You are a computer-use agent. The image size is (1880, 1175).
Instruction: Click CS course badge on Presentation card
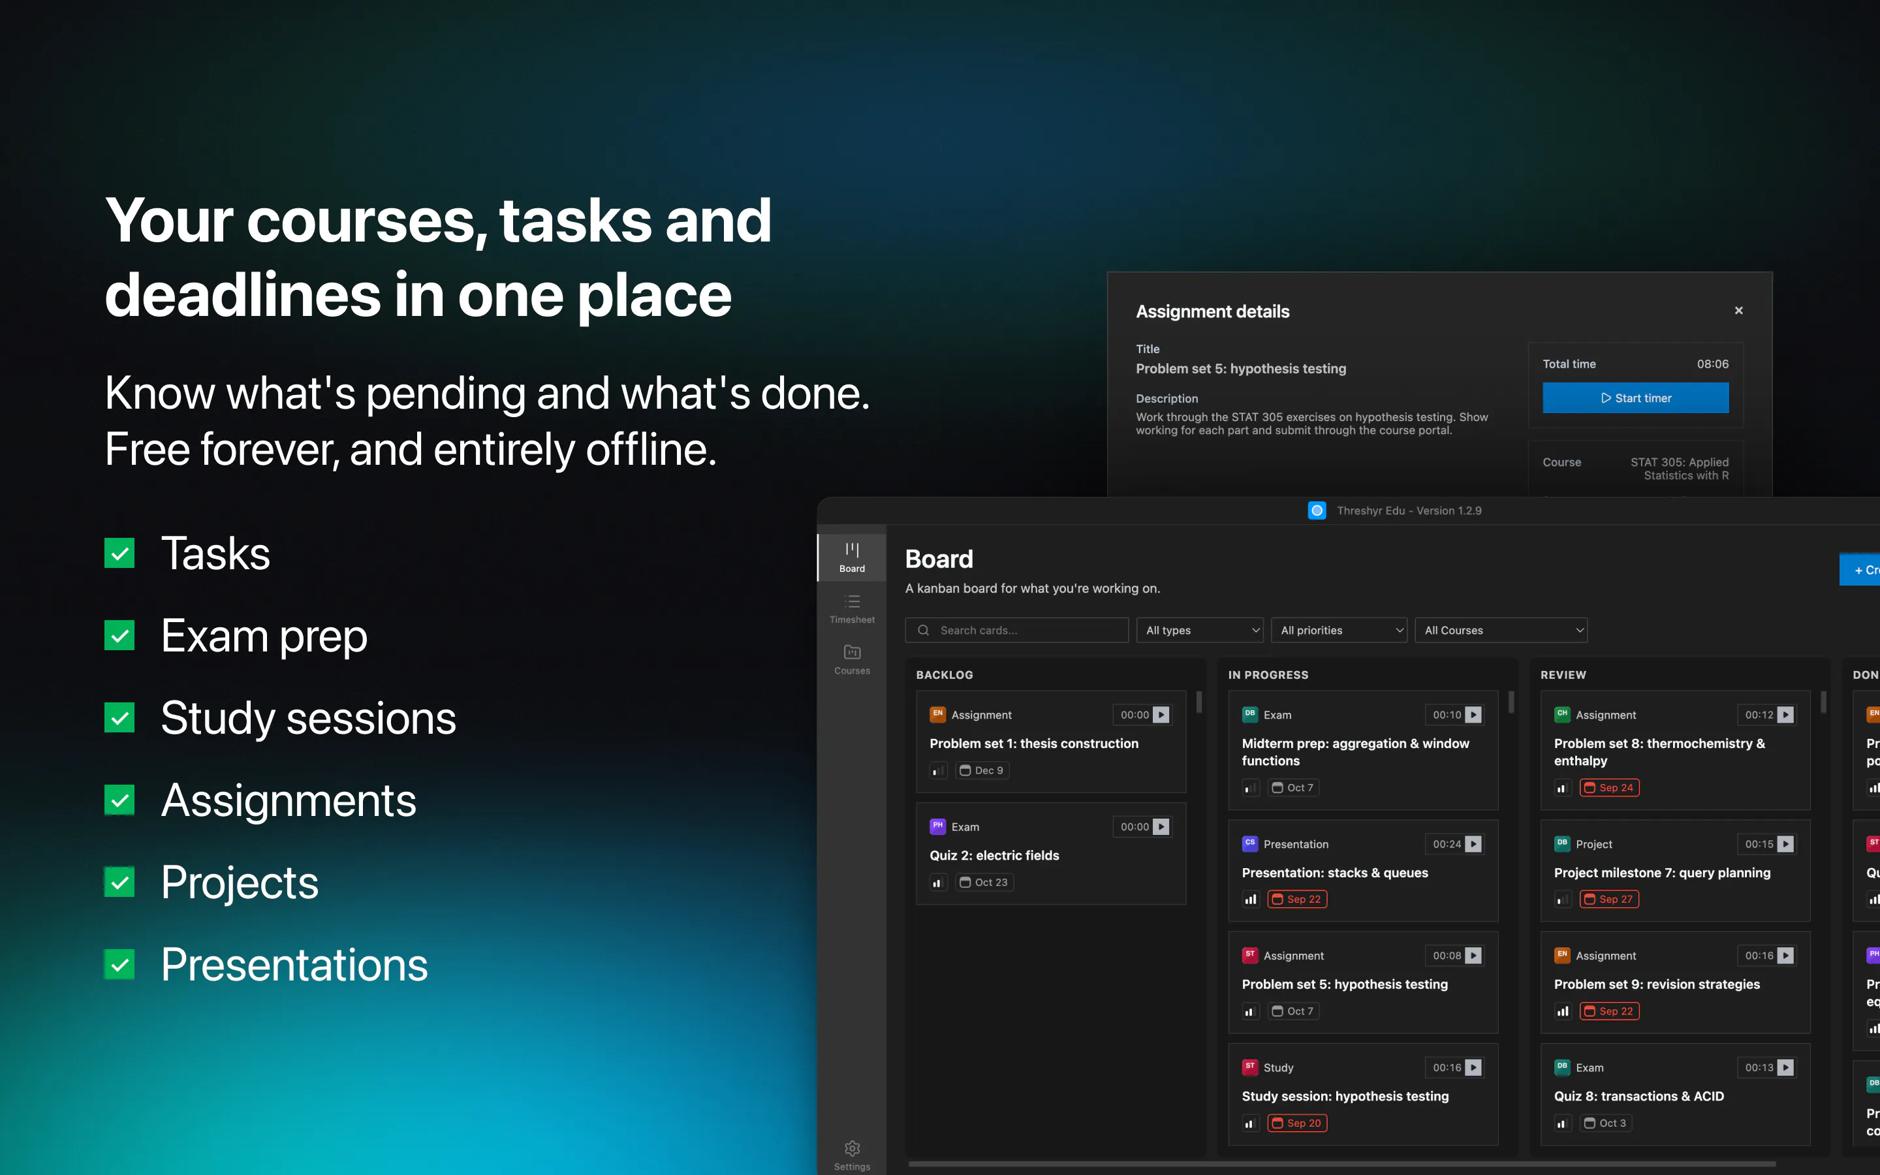pos(1250,843)
